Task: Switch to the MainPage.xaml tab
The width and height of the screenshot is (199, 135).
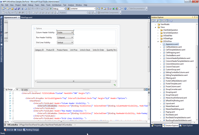Action: (x=27, y=18)
